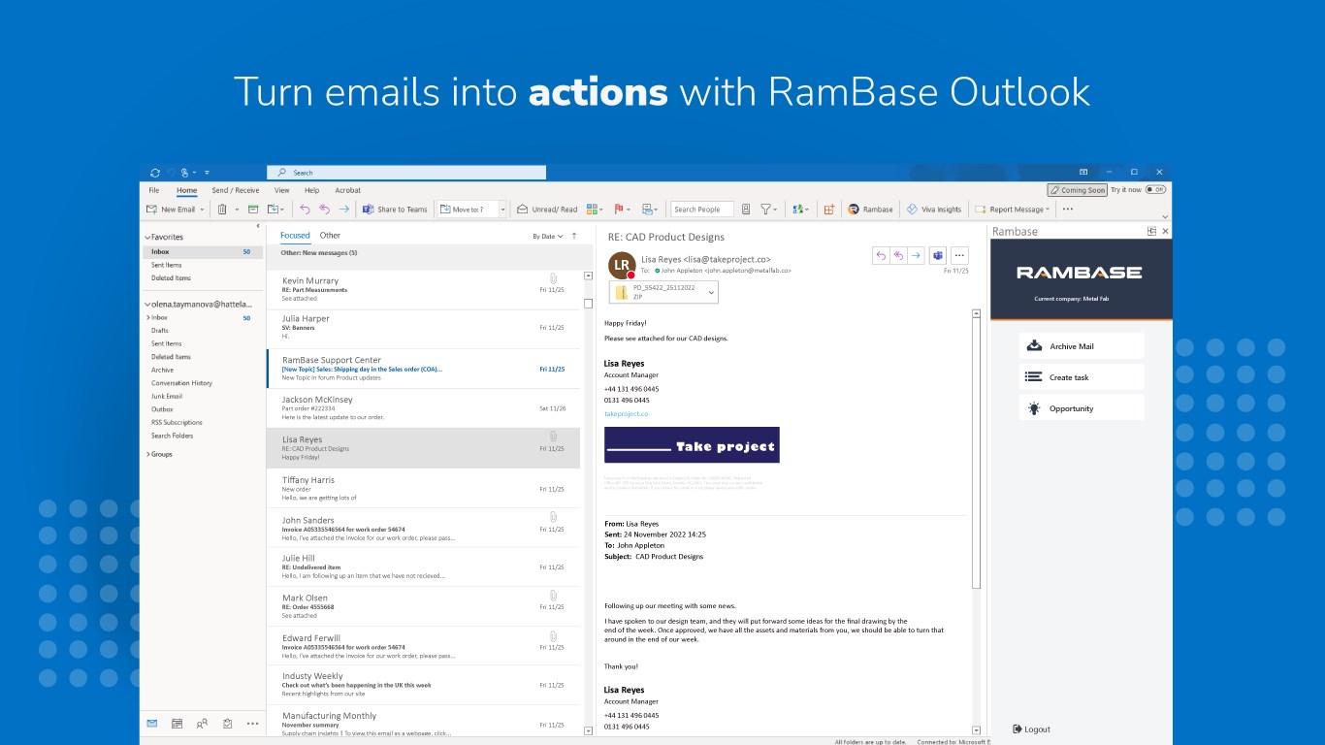Click the Archive icon in the ribbon
Viewport: 1325px width, 745px height.
[x=253, y=209]
